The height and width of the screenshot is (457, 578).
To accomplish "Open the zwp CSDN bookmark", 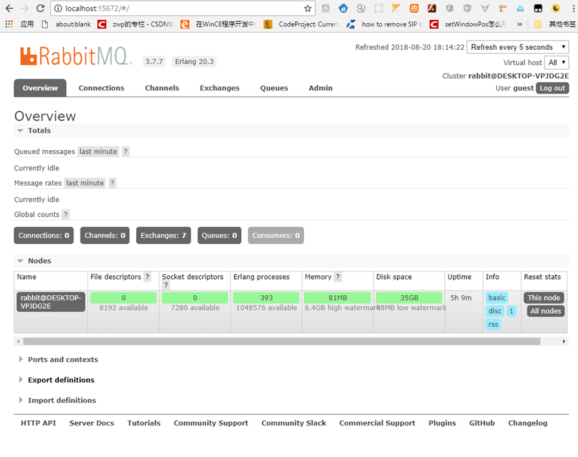I will (135, 24).
